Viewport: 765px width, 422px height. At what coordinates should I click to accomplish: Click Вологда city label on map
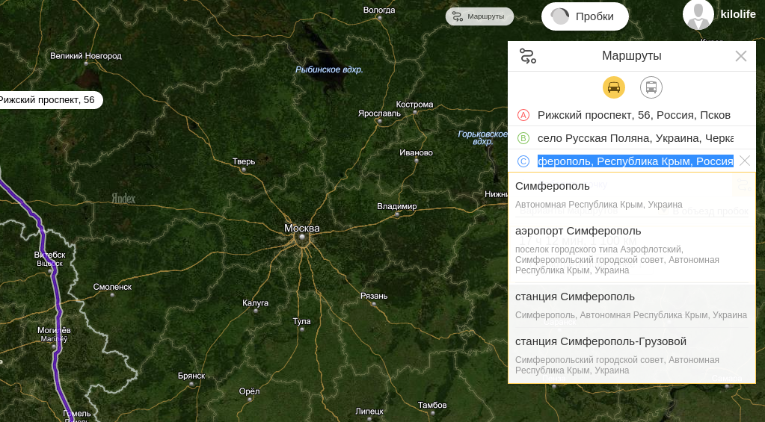pos(379,10)
